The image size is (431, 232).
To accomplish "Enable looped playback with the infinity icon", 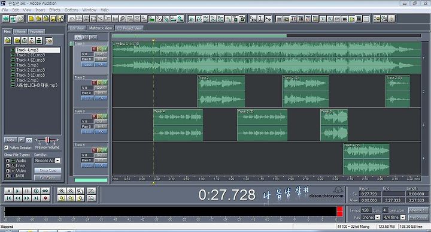I will point(45,191).
